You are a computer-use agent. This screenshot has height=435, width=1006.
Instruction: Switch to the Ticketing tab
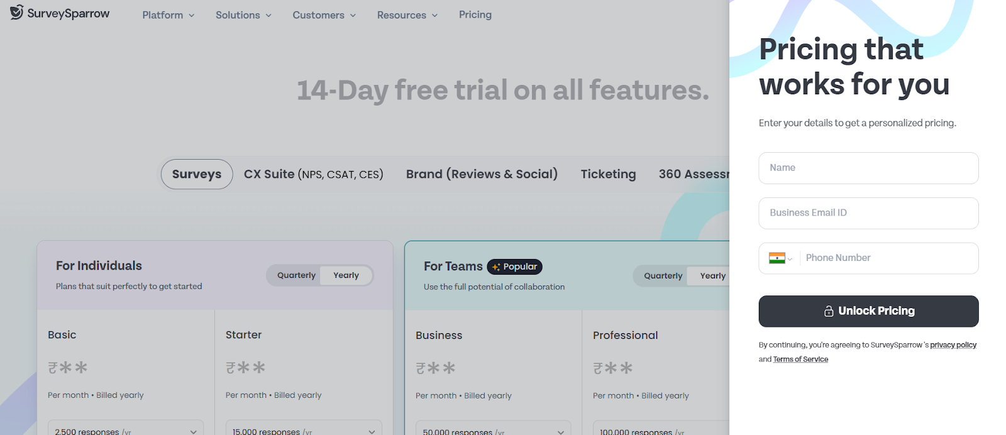coord(608,174)
